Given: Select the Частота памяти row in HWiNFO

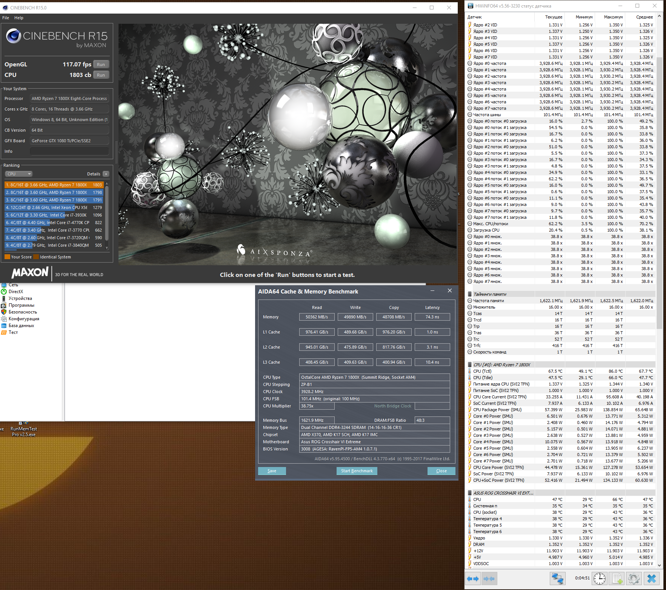Looking at the screenshot, I should (561, 301).
